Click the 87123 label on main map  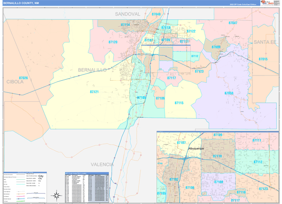(x=199, y=72)
